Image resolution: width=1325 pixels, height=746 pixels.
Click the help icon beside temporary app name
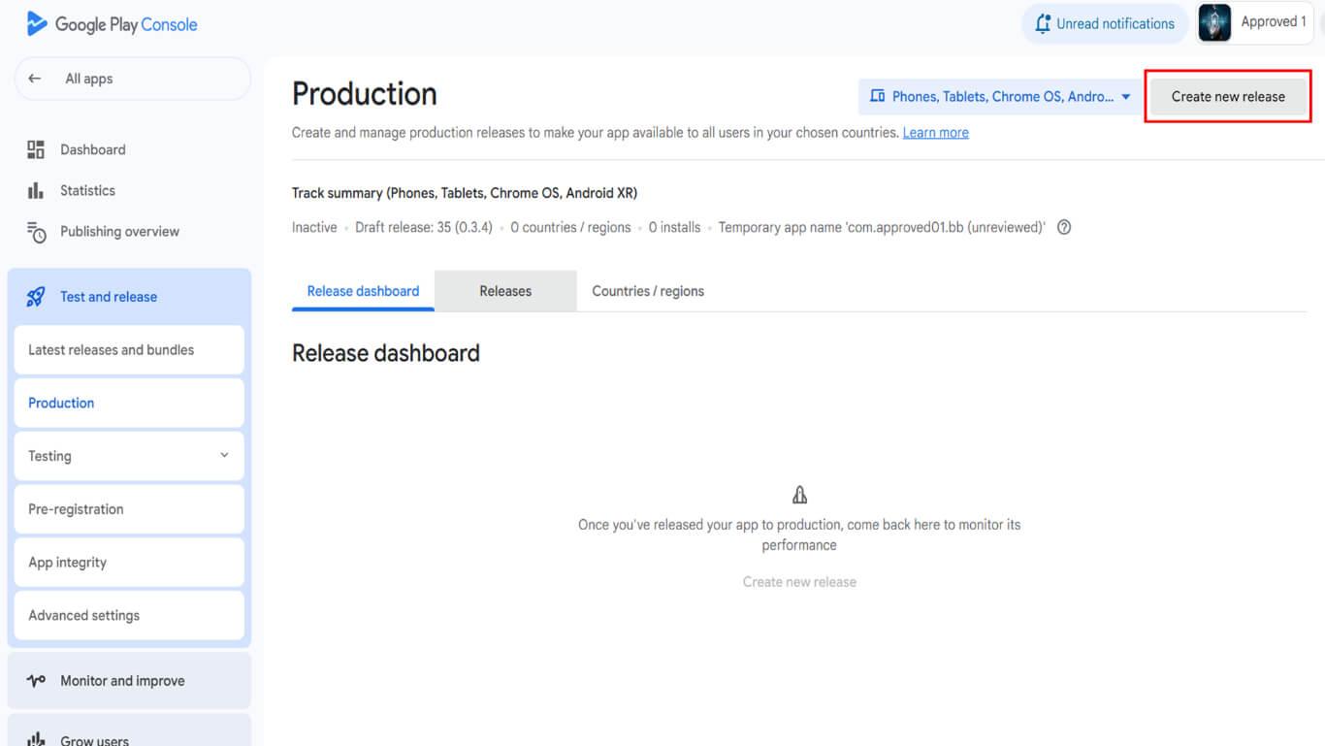[1064, 228]
